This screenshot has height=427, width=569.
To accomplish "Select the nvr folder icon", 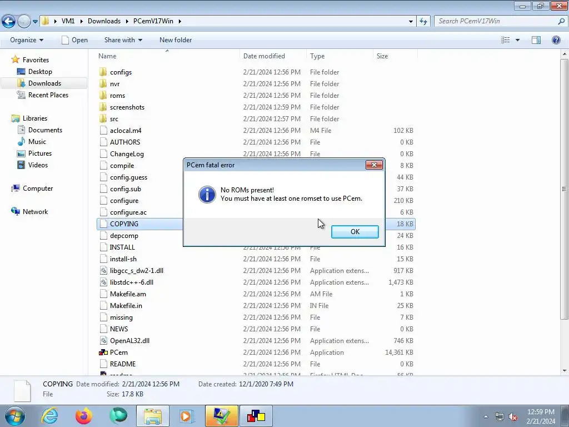I will click(x=103, y=83).
